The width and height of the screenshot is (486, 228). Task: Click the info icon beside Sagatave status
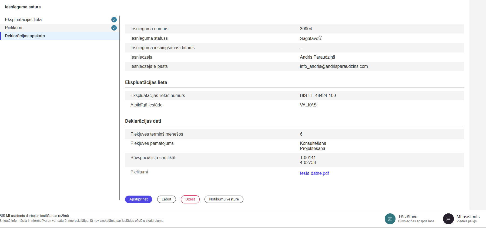[320, 38]
